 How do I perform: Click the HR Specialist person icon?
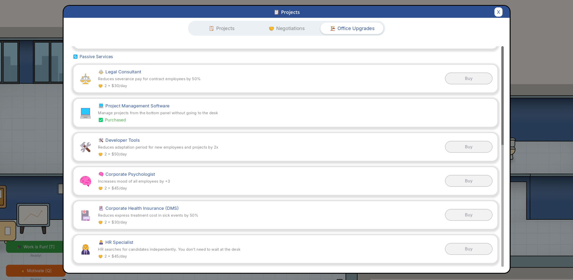pos(85,249)
